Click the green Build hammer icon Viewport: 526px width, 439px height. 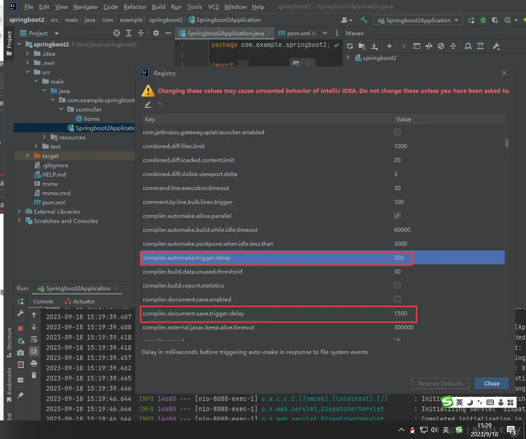[x=364, y=20]
